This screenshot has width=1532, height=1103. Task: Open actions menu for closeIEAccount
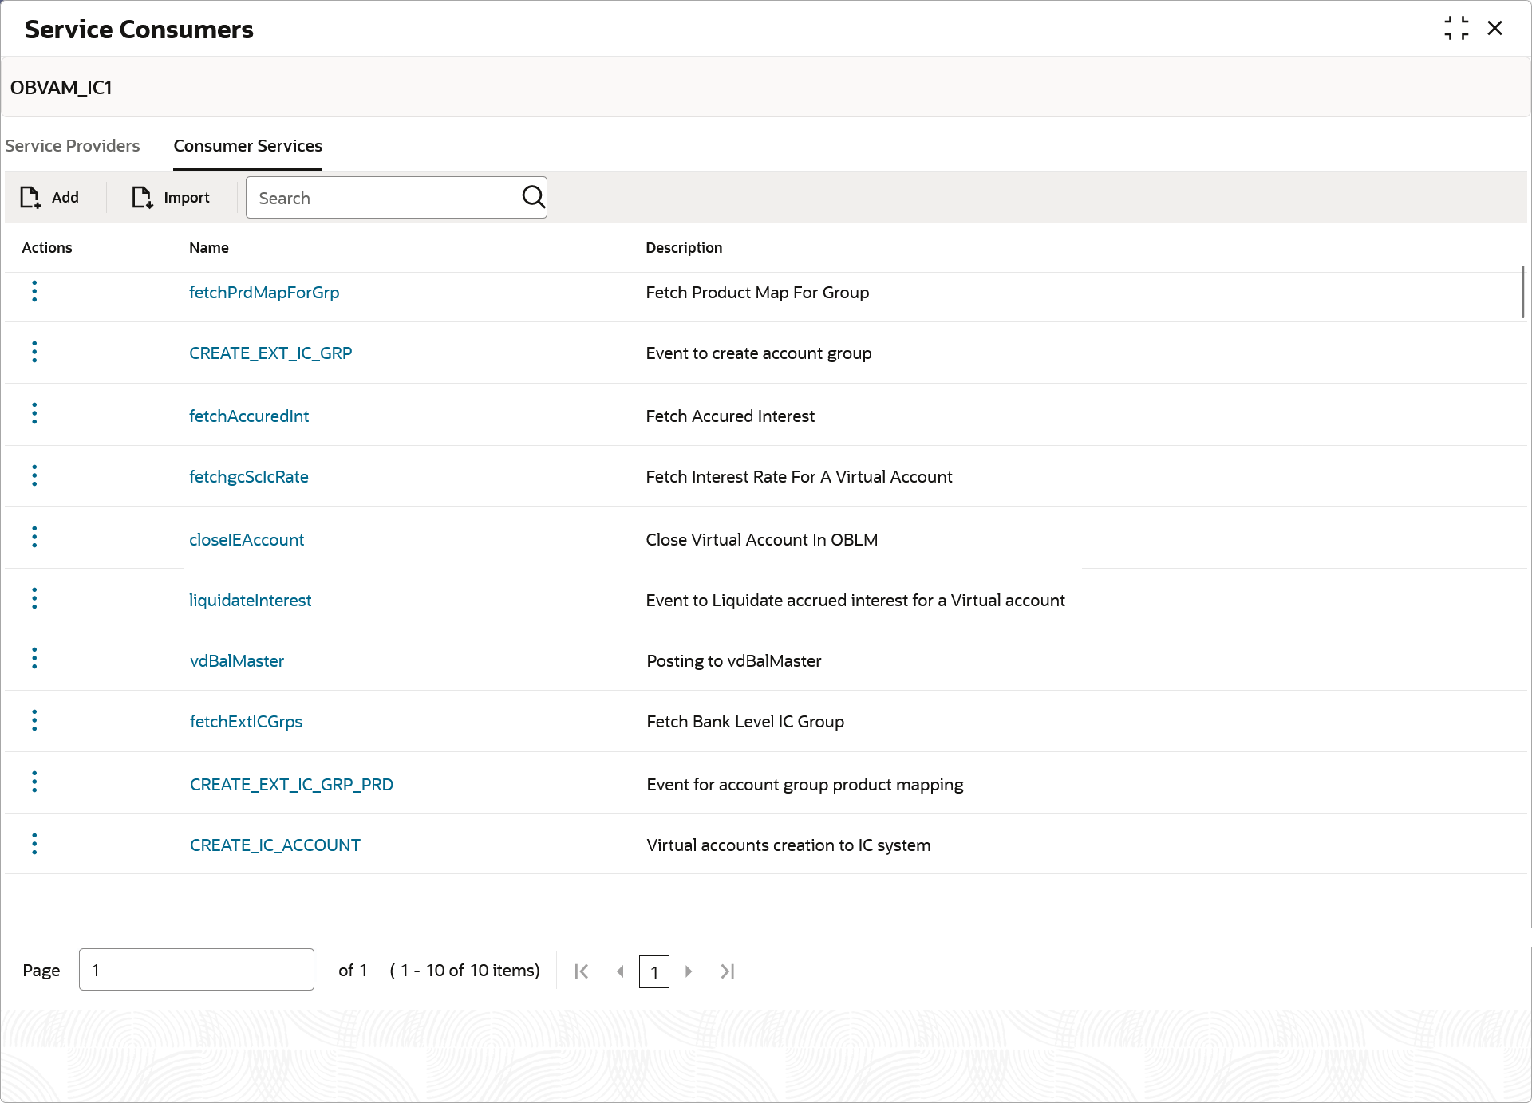34,538
